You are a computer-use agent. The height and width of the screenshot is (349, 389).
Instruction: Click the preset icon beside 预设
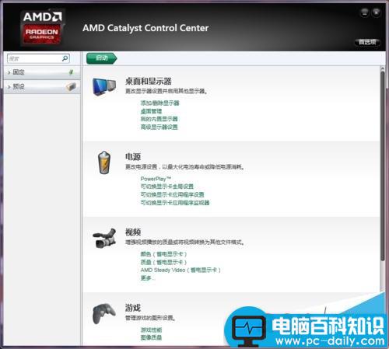[71, 86]
